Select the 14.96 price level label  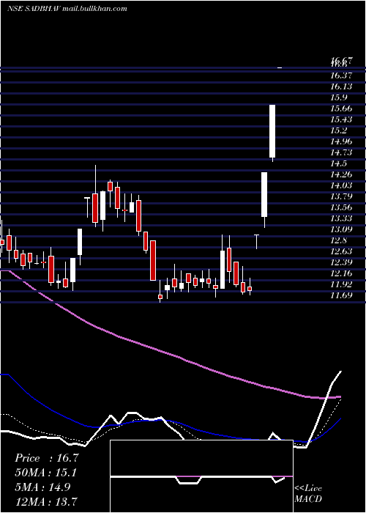tap(342, 141)
